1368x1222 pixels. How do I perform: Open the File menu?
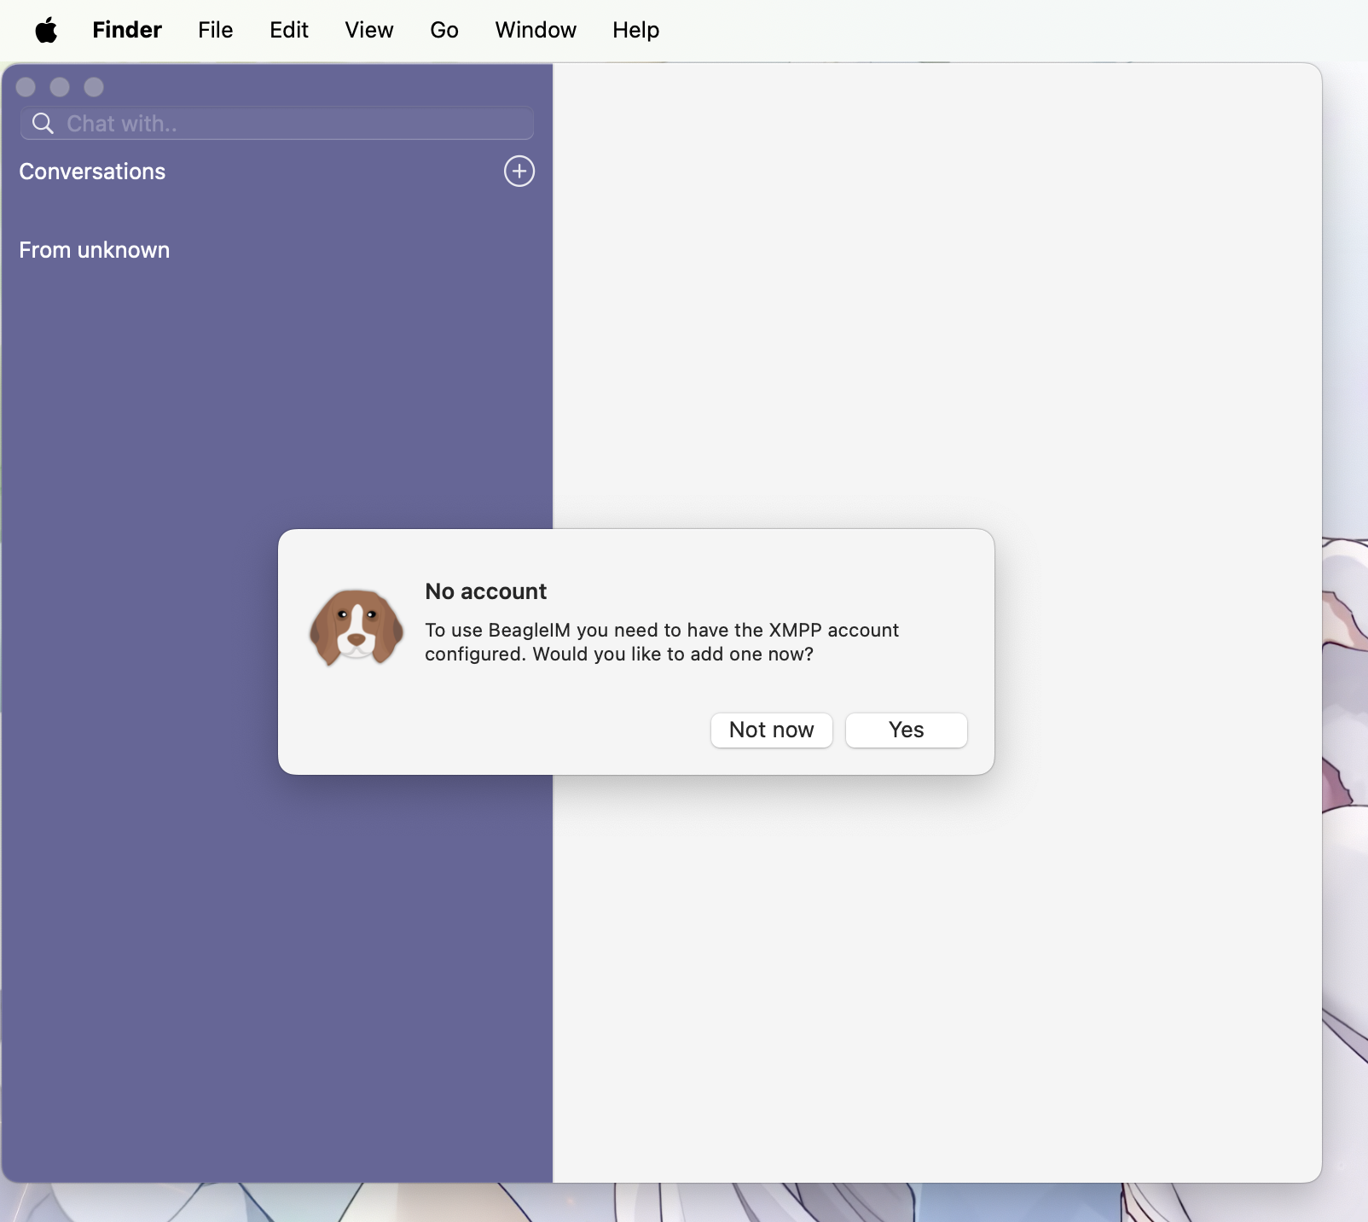point(215,31)
